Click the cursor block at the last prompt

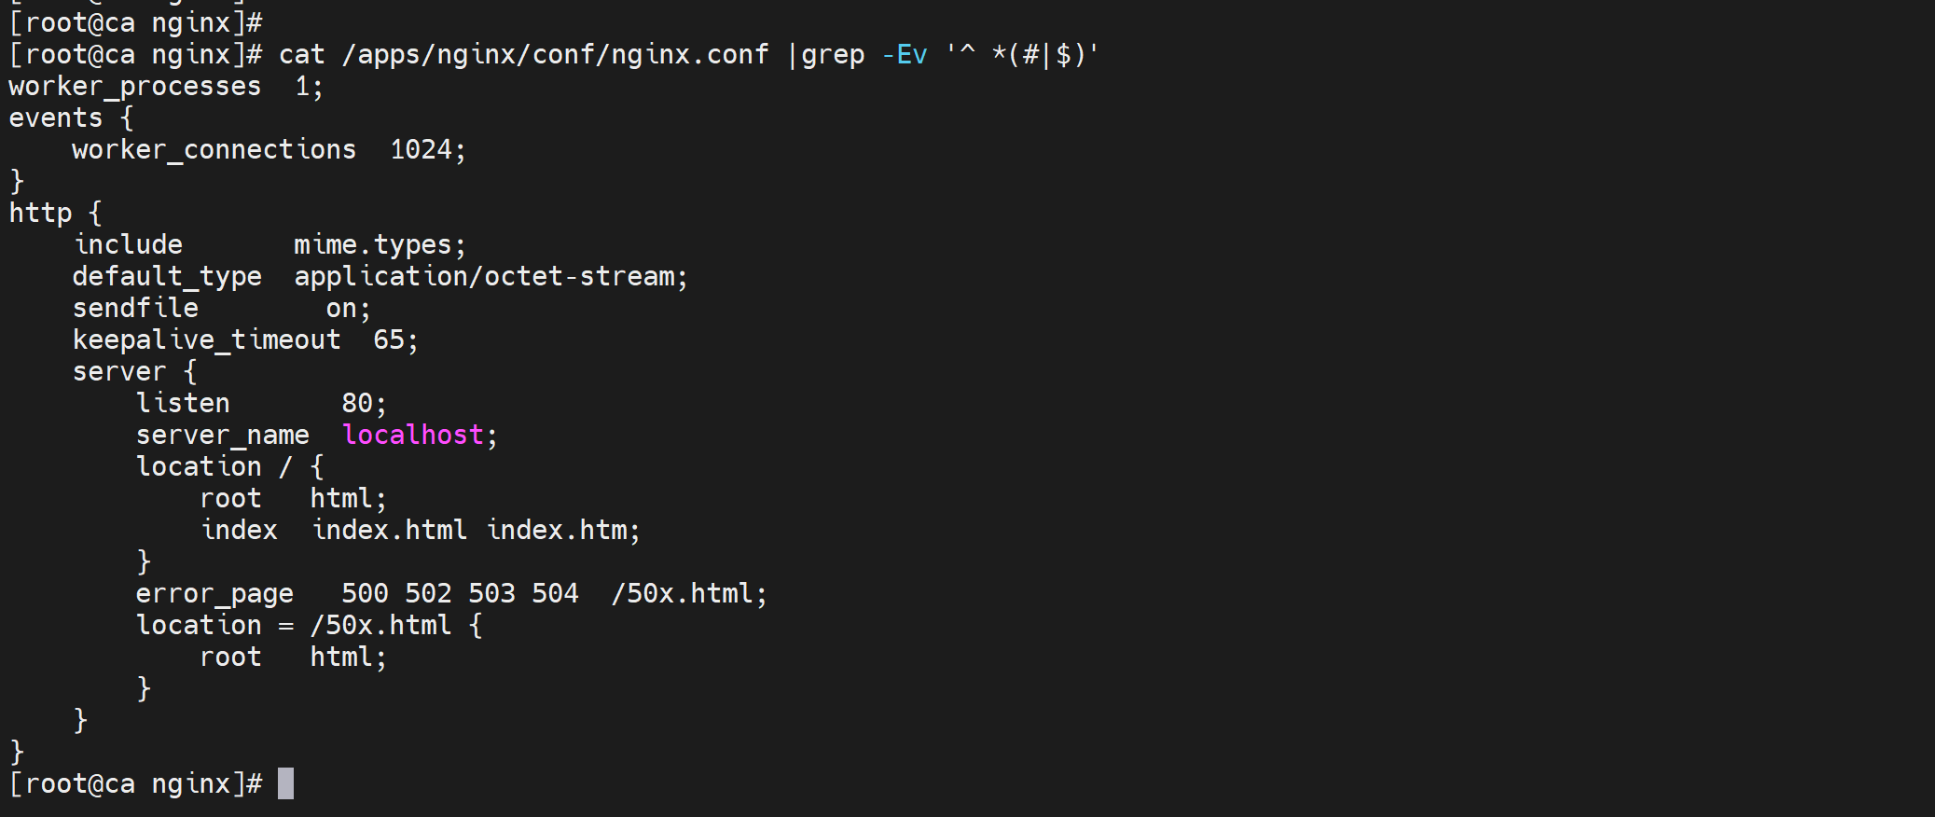tap(285, 783)
